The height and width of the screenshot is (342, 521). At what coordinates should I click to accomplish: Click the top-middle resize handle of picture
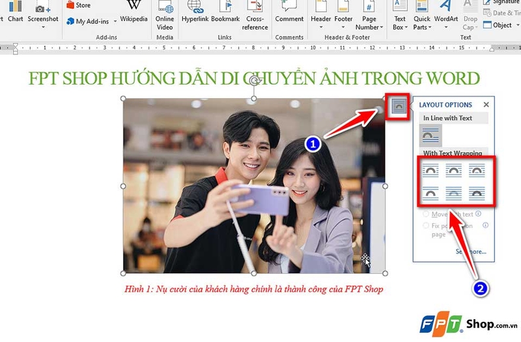(254, 99)
